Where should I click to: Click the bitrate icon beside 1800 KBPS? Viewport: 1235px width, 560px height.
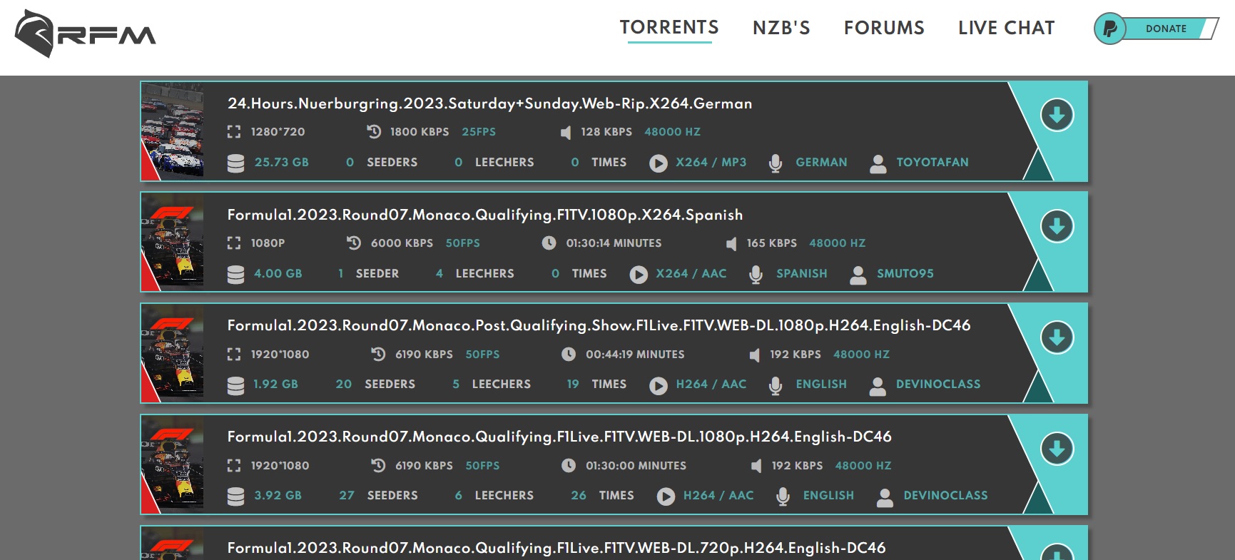pyautogui.click(x=374, y=131)
